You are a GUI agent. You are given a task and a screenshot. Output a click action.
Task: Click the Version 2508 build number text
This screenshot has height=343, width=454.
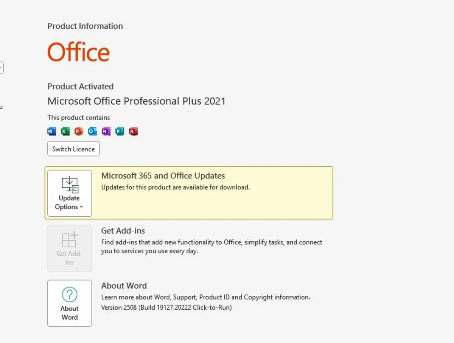[166, 307]
